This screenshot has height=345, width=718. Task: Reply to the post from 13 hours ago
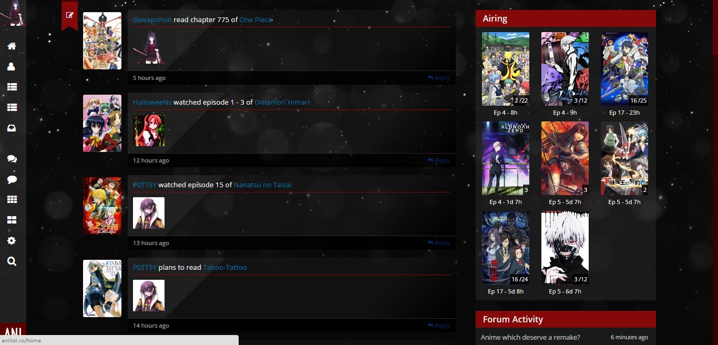point(439,243)
